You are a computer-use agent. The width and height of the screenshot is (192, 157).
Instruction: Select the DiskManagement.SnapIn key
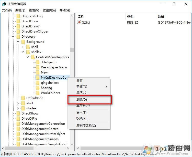40,139
